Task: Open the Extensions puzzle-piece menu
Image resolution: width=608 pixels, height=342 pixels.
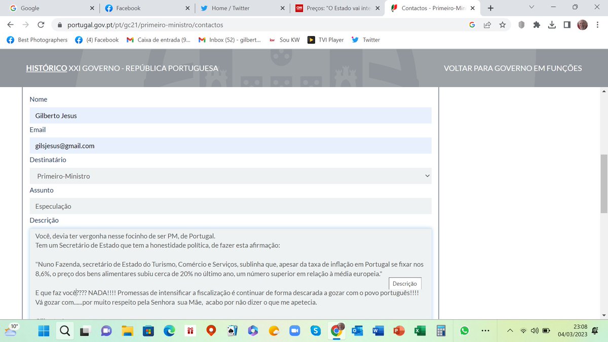Action: pos(537,24)
